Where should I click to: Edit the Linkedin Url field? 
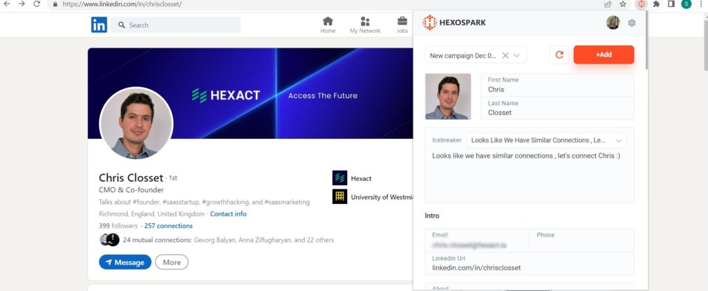(529, 263)
